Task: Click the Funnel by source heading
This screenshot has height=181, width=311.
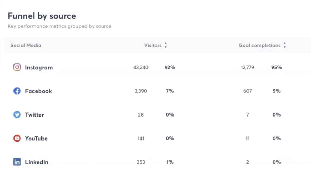Action: (x=42, y=16)
